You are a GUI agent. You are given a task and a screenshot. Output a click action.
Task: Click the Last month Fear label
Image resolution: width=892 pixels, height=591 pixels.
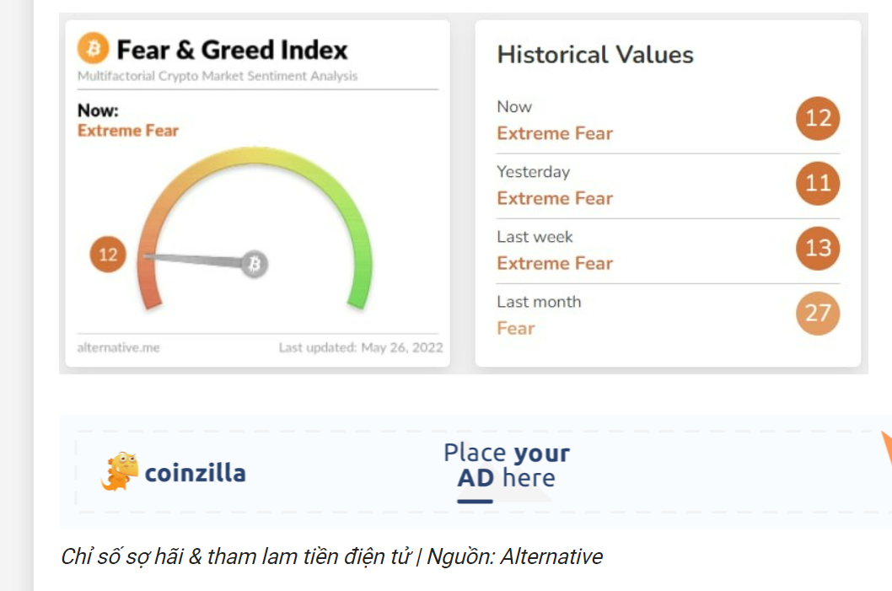click(516, 328)
